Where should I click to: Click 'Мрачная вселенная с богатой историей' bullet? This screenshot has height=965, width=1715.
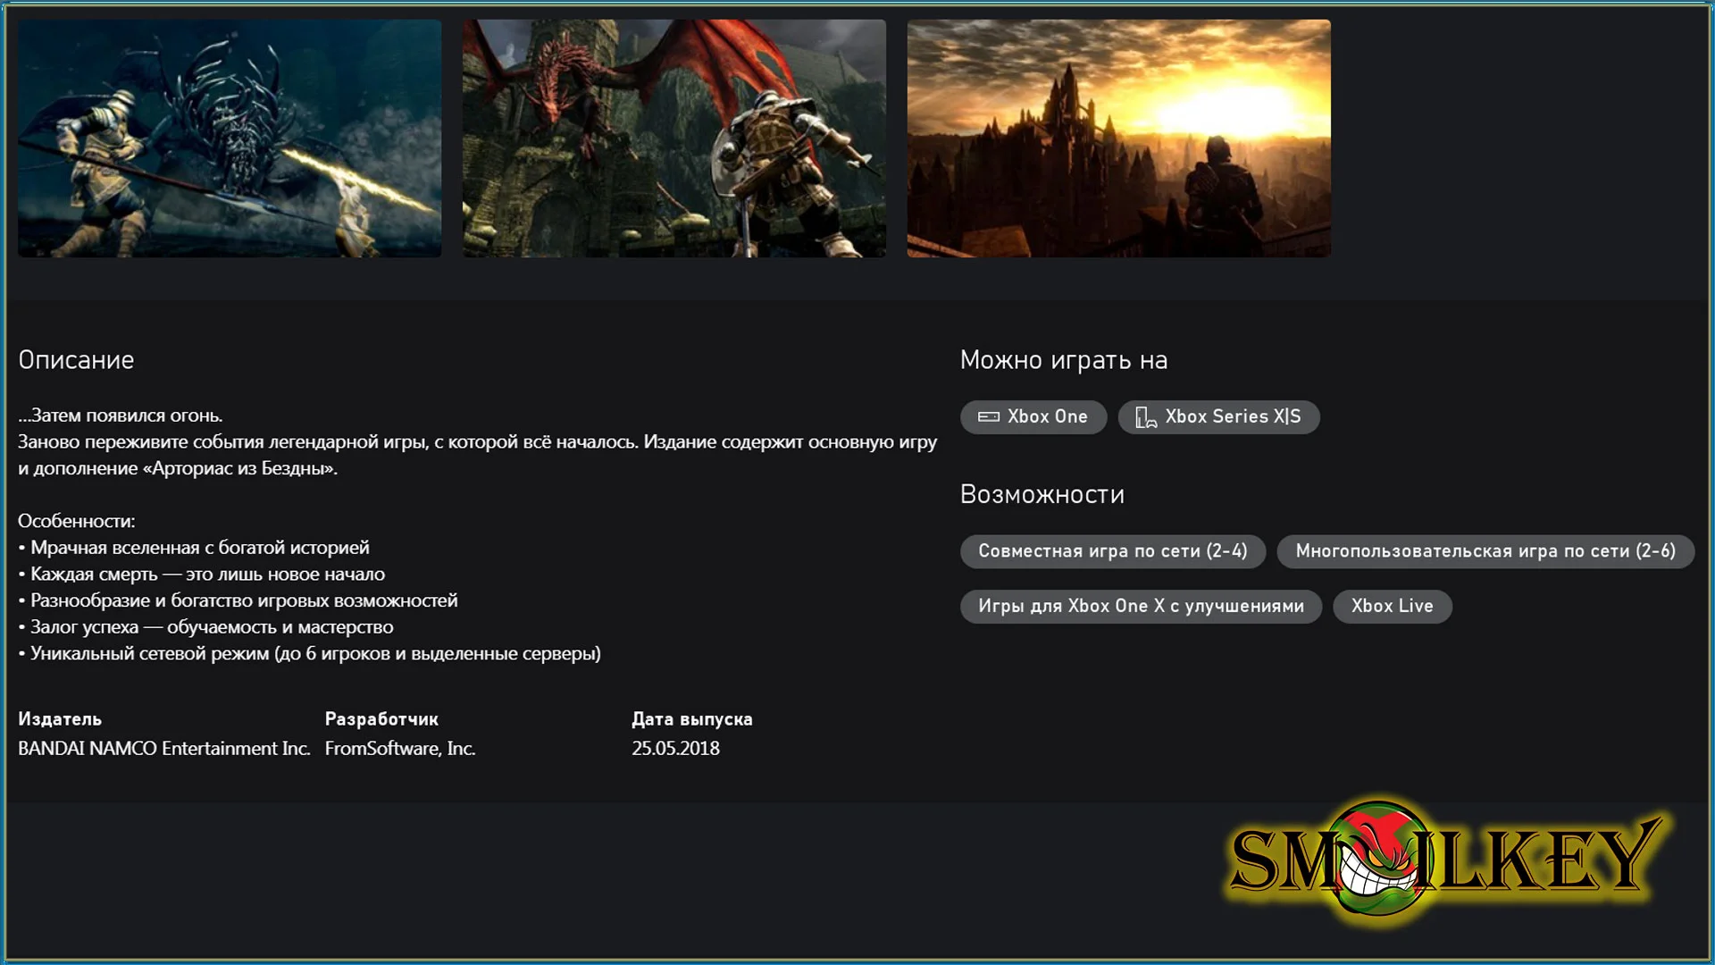[x=194, y=548]
